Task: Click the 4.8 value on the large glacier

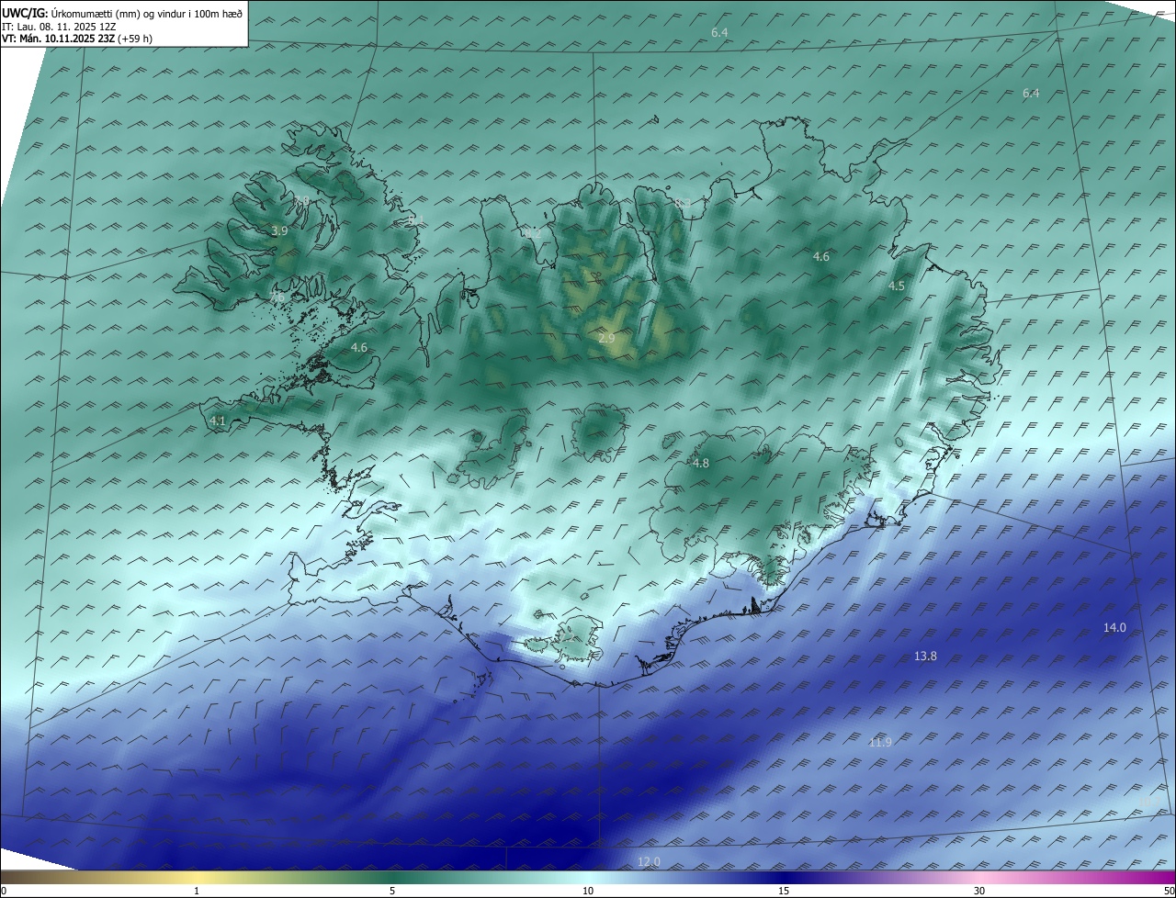Action: pos(701,464)
